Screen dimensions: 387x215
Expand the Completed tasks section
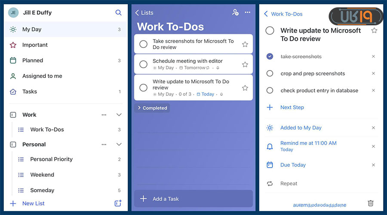[152, 108]
